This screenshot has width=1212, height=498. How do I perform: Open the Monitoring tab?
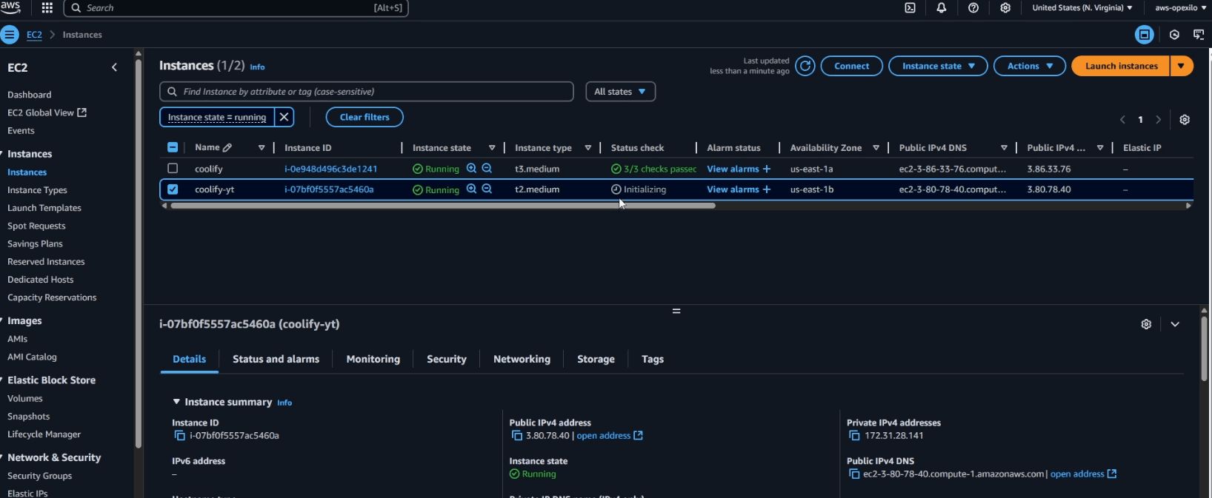pyautogui.click(x=373, y=359)
